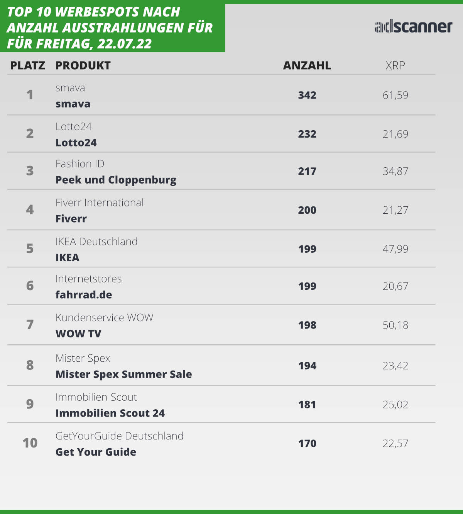Image resolution: width=463 pixels, height=514 pixels.
Task: Click the adscanner logo
Action: click(x=413, y=27)
